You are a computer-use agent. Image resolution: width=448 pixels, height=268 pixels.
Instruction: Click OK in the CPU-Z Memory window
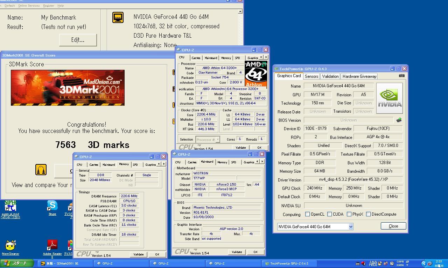click(157, 254)
